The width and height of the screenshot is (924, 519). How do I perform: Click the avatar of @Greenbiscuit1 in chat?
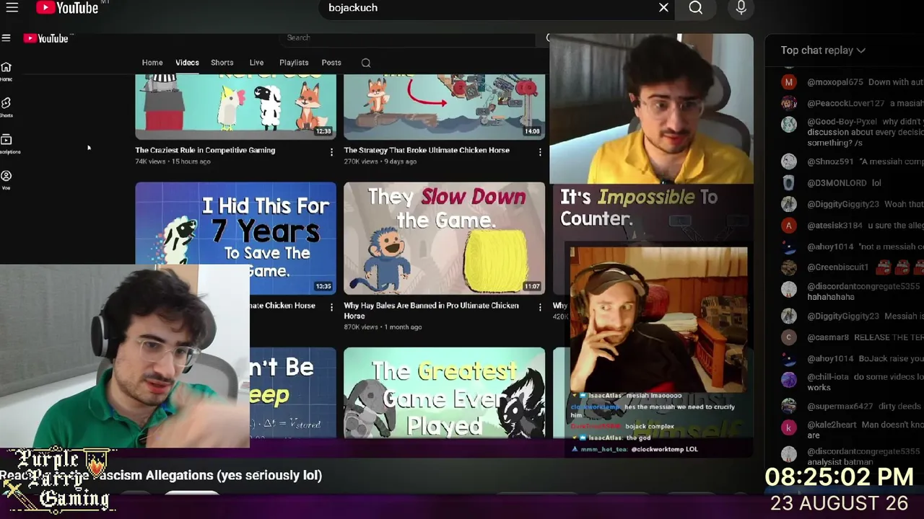tap(789, 267)
